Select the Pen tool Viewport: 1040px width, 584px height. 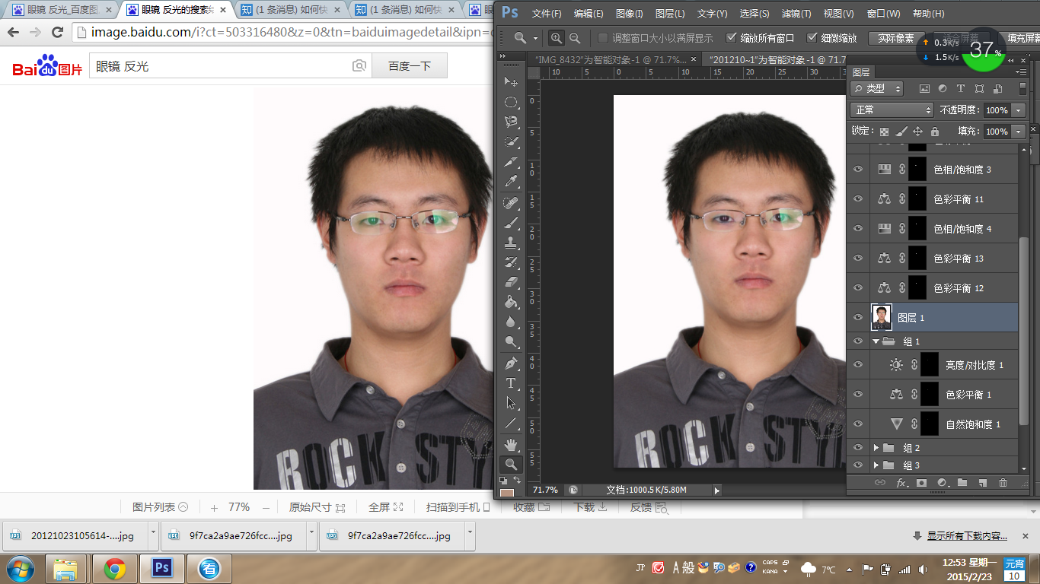[x=511, y=363]
